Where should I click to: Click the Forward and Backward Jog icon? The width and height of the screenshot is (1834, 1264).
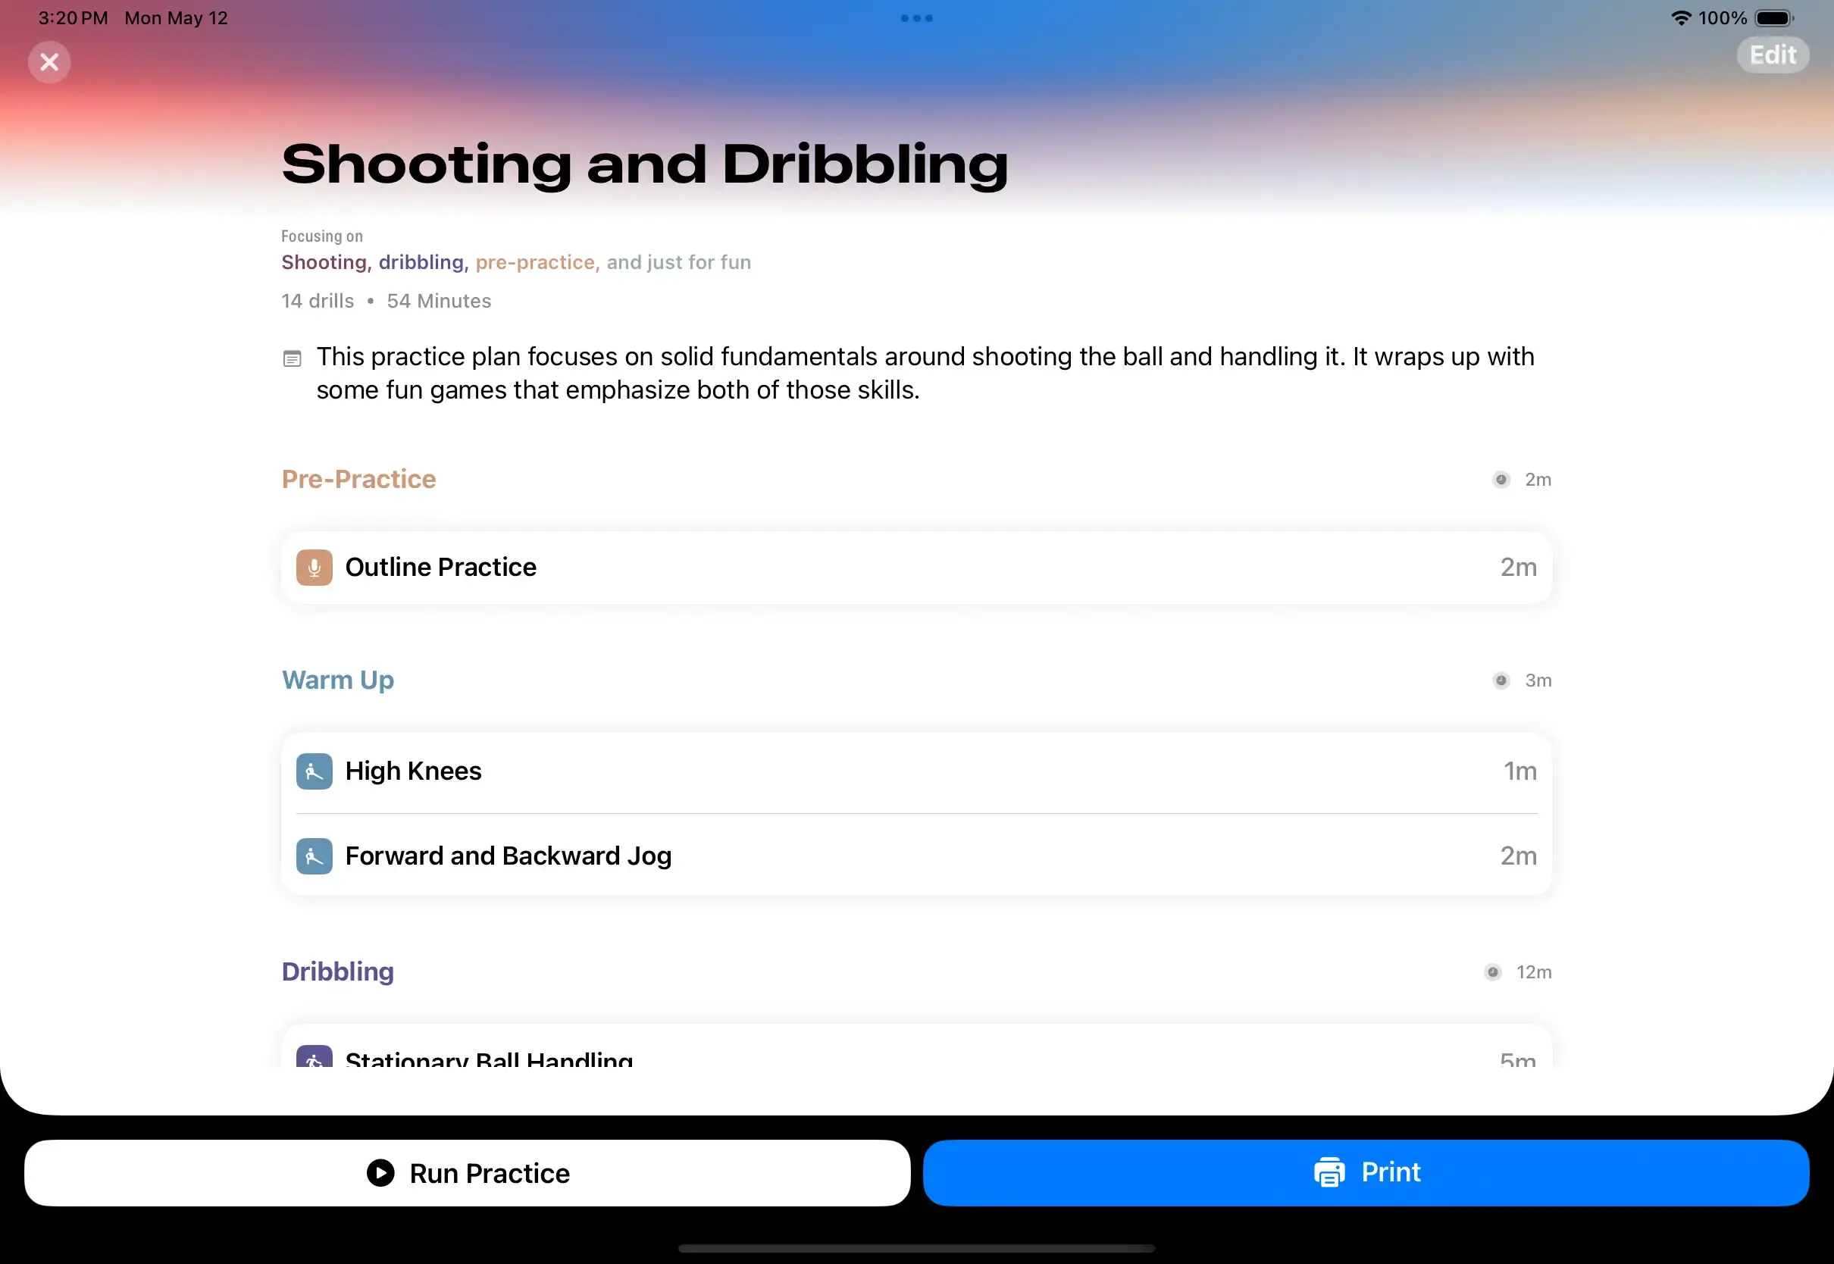click(315, 856)
